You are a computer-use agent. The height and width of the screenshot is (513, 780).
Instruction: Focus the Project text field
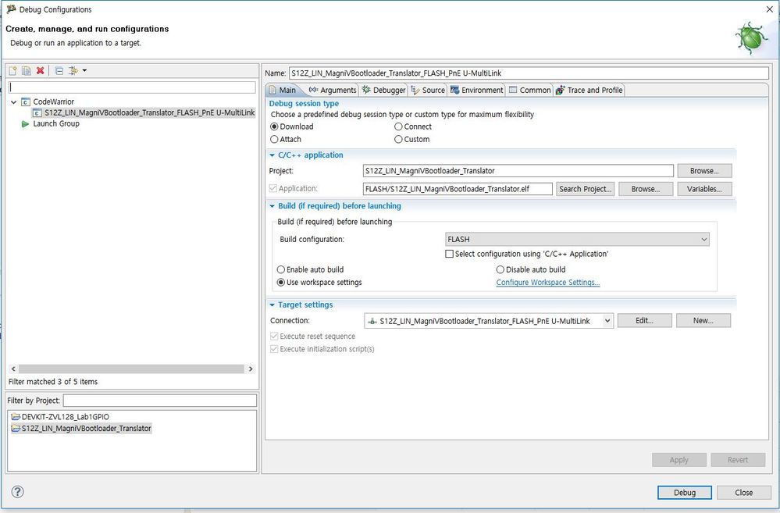click(x=518, y=171)
